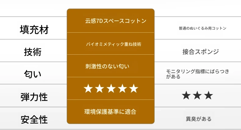The image size is (241, 130).
Task: Click the 環境保護基準に適合 text
Action: (110, 112)
